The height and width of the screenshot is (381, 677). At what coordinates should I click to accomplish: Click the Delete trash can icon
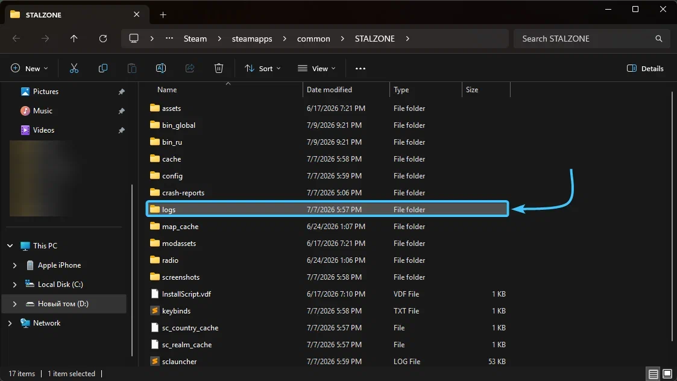click(218, 68)
